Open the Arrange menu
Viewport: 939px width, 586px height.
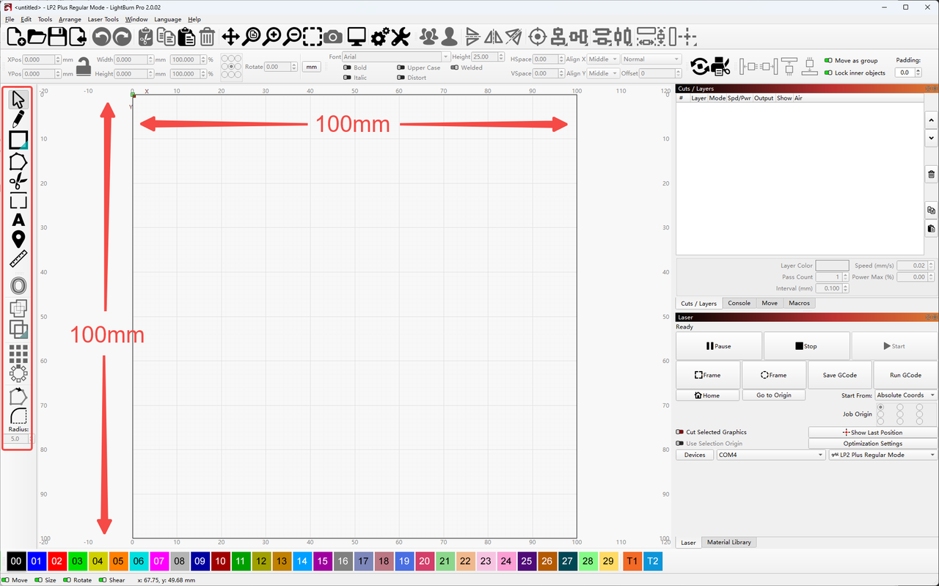pyautogui.click(x=70, y=19)
